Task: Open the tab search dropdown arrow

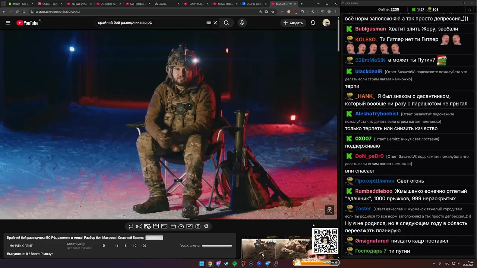Action: pyautogui.click(x=3, y=4)
